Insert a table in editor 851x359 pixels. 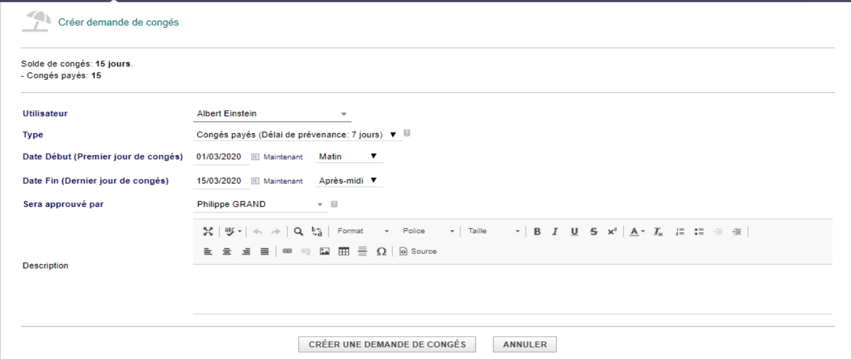pyautogui.click(x=344, y=251)
